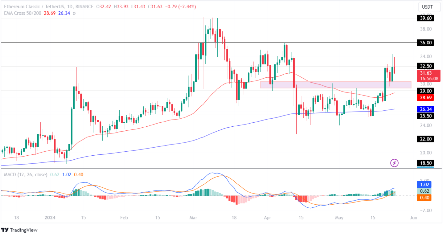The height and width of the screenshot is (233, 443).
Task: Select the pink shaded rectangle zone near 30.00
Action: [336, 85]
